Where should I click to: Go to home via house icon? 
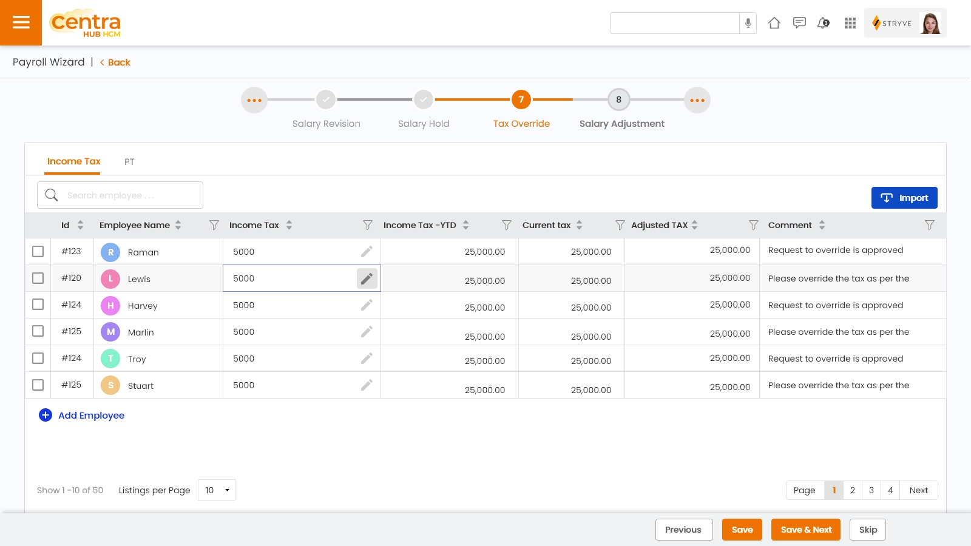pyautogui.click(x=774, y=23)
